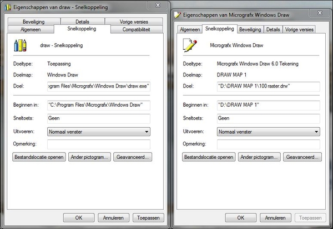Screen dimensions: 333x229
Task: Switch to Algemeen tab in draw - Snelkoppeling dialog
Action: pos(31,29)
